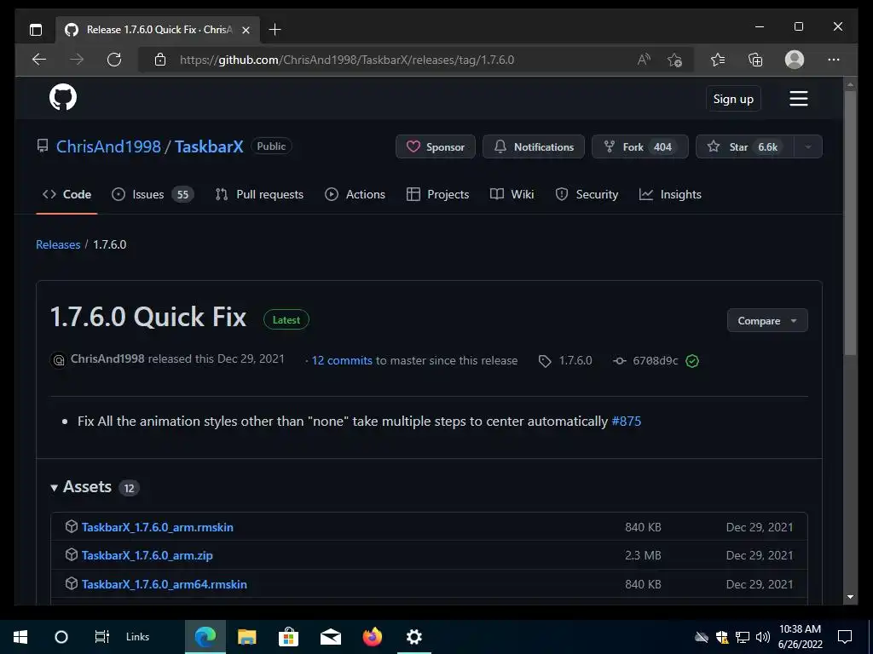This screenshot has width=873, height=654.
Task: Open the browser profile avatar
Action: 795,60
